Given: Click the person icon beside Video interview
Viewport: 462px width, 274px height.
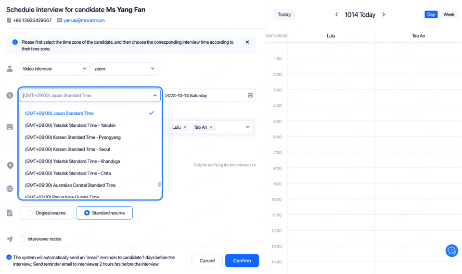Looking at the screenshot, I should 10,69.
